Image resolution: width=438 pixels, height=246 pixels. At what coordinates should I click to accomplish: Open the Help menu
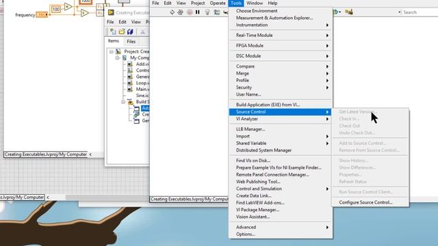pyautogui.click(x=272, y=3)
